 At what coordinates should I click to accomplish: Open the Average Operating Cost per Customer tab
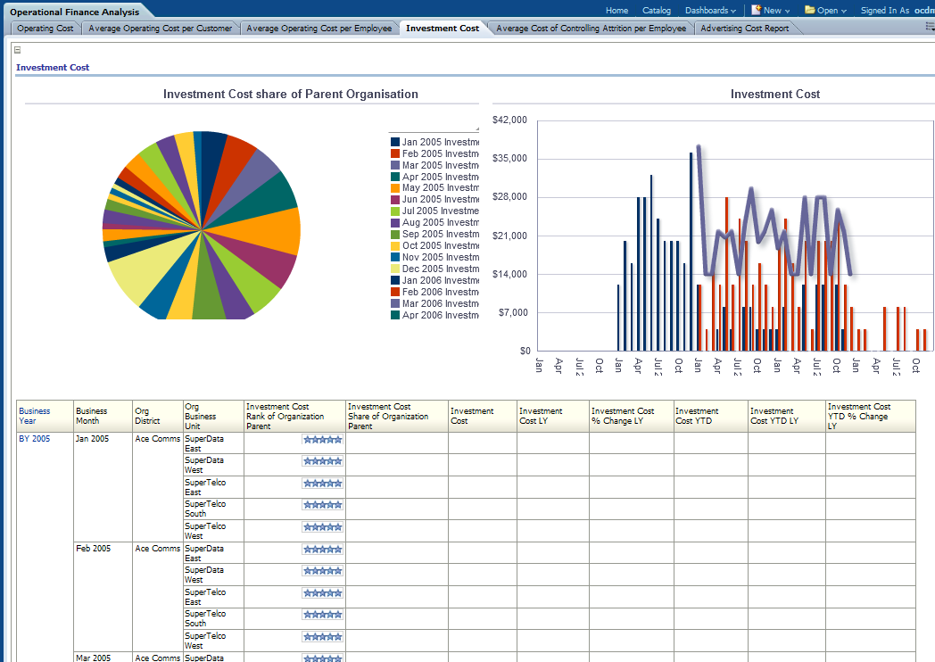pos(159,28)
